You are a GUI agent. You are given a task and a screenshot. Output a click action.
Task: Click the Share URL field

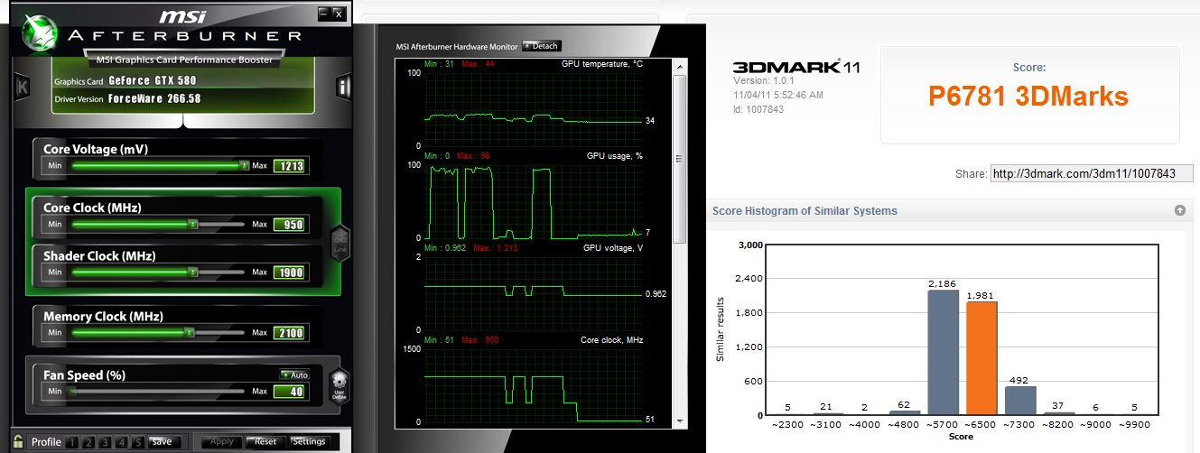[x=1092, y=172]
